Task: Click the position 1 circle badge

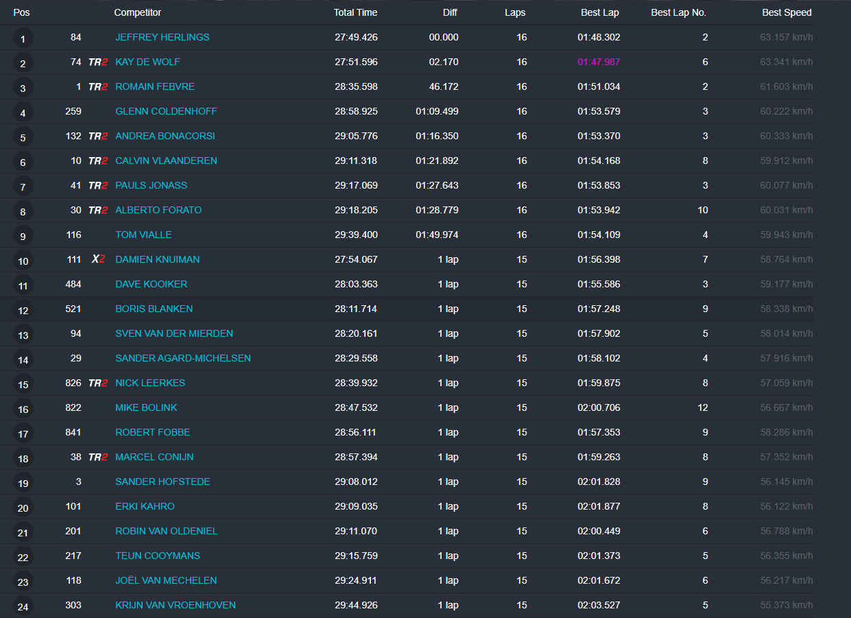Action: pos(23,39)
